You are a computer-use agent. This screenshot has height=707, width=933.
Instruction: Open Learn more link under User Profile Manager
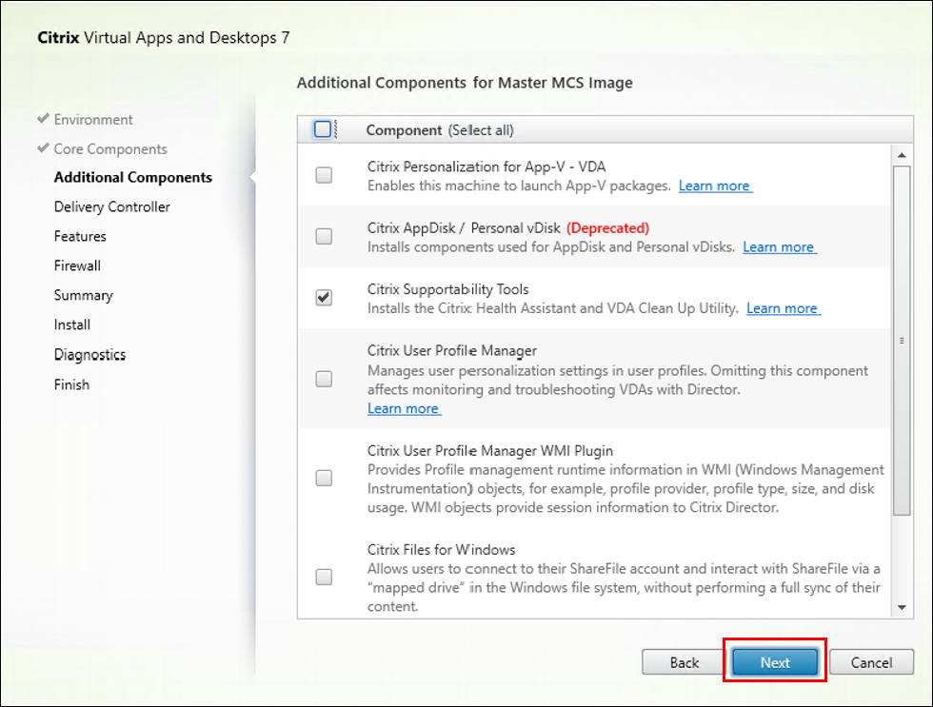click(404, 408)
